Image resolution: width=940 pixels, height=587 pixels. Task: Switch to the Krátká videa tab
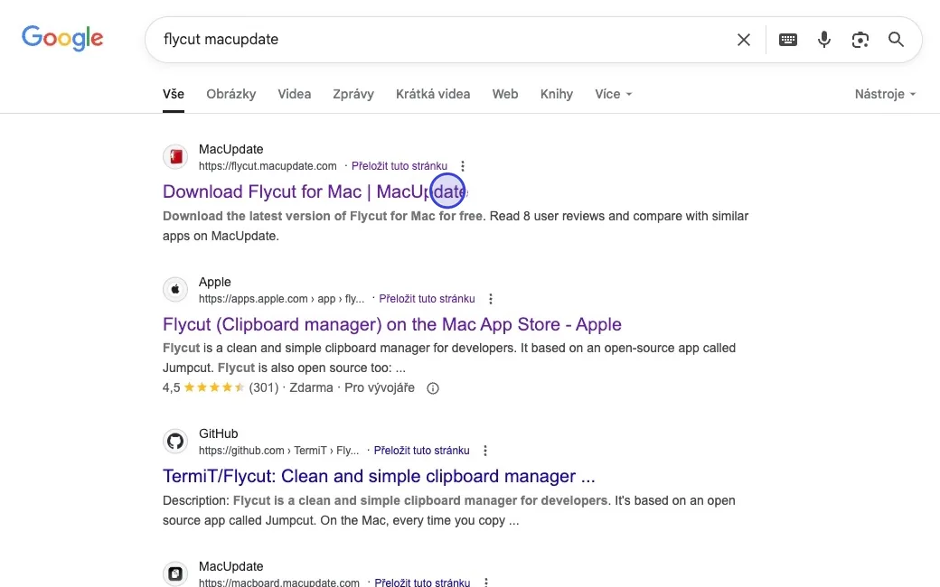coord(433,94)
